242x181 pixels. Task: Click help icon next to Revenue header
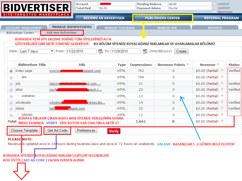tap(218, 64)
